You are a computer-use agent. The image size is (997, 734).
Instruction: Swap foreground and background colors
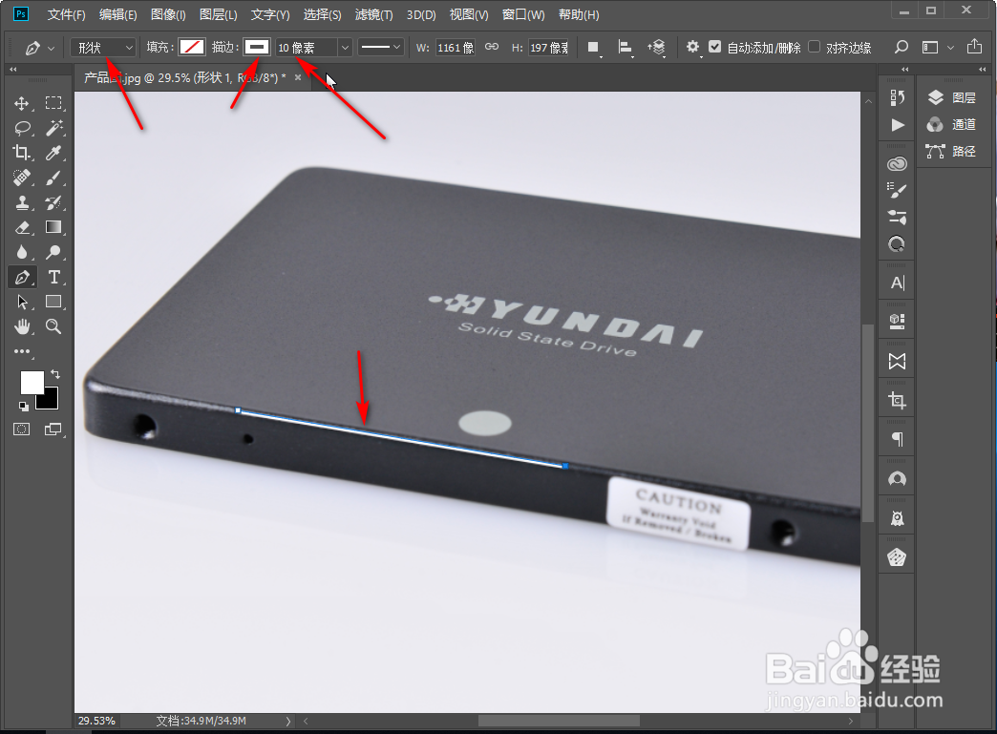(55, 374)
